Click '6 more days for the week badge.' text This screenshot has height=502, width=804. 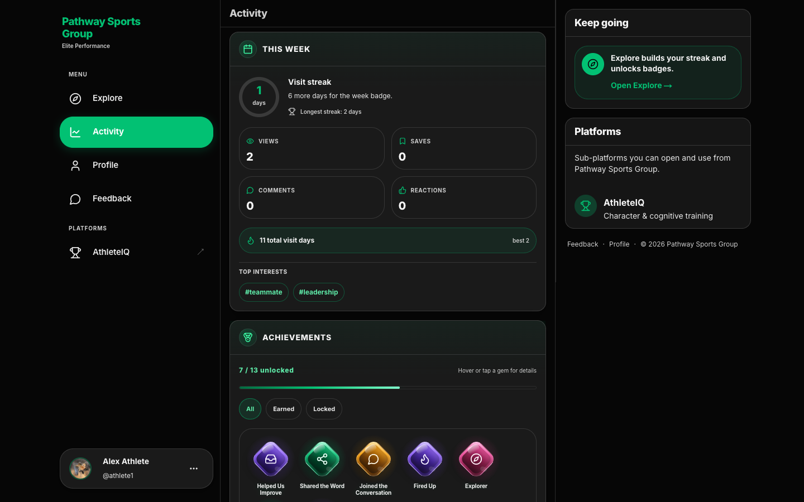[340, 96]
